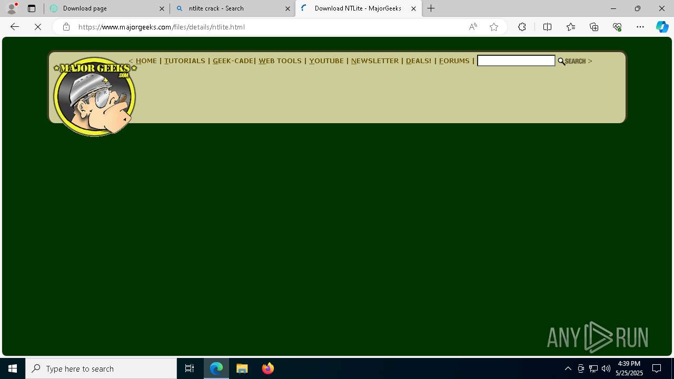Open a new browser tab
674x379 pixels.
click(431, 8)
